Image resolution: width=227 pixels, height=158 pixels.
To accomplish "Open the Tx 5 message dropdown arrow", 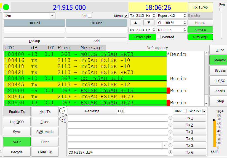I will coord(165,145).
